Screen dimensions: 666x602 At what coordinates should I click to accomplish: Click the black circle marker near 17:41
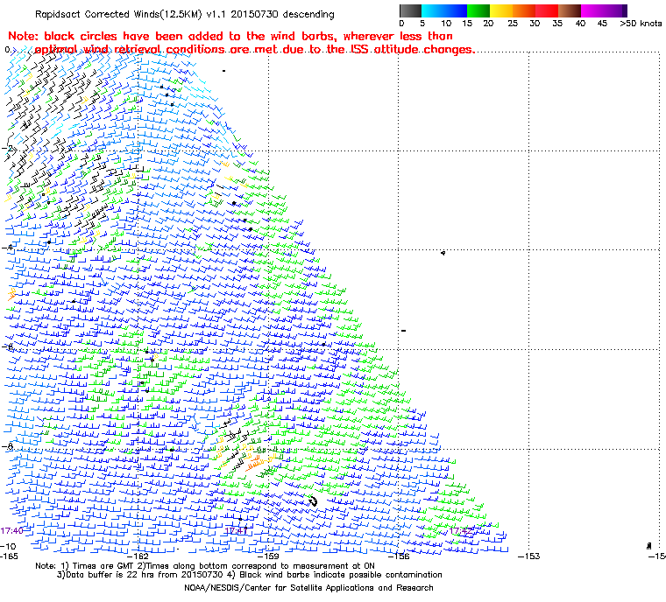point(240,519)
